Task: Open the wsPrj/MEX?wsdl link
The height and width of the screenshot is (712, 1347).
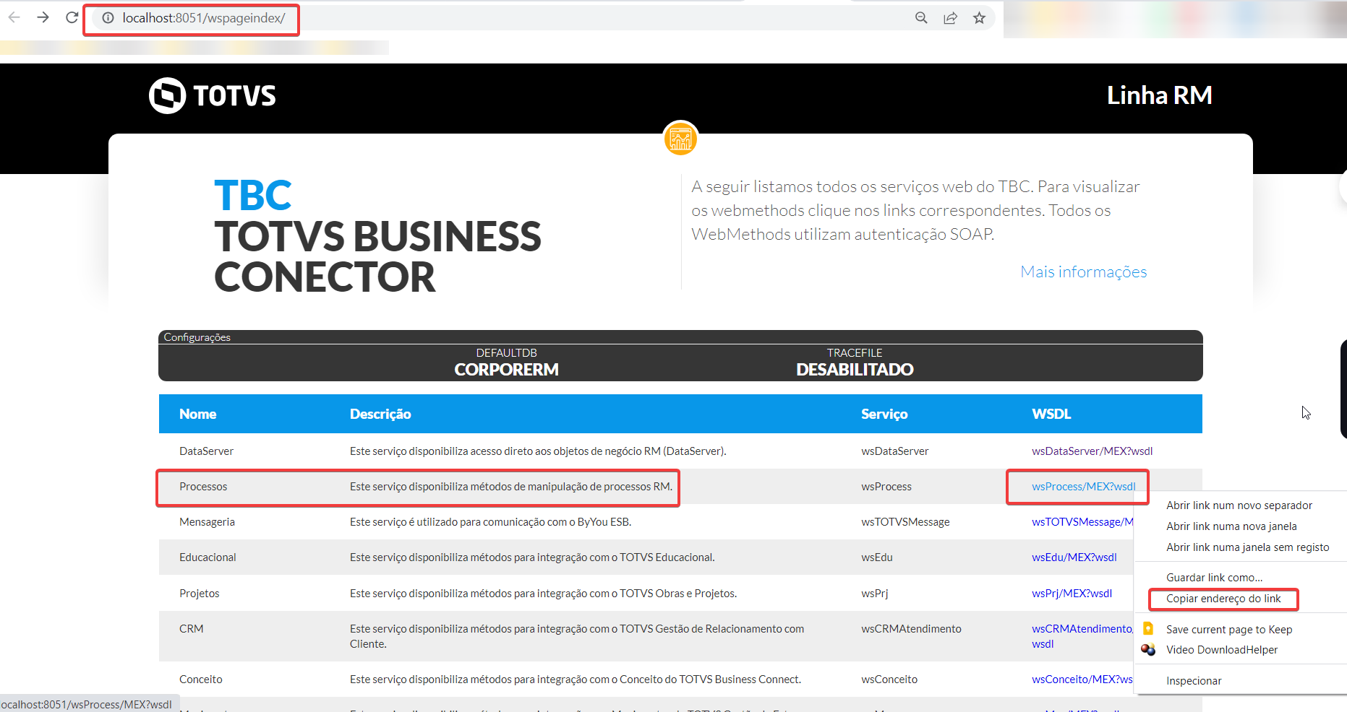Action: click(x=1072, y=593)
